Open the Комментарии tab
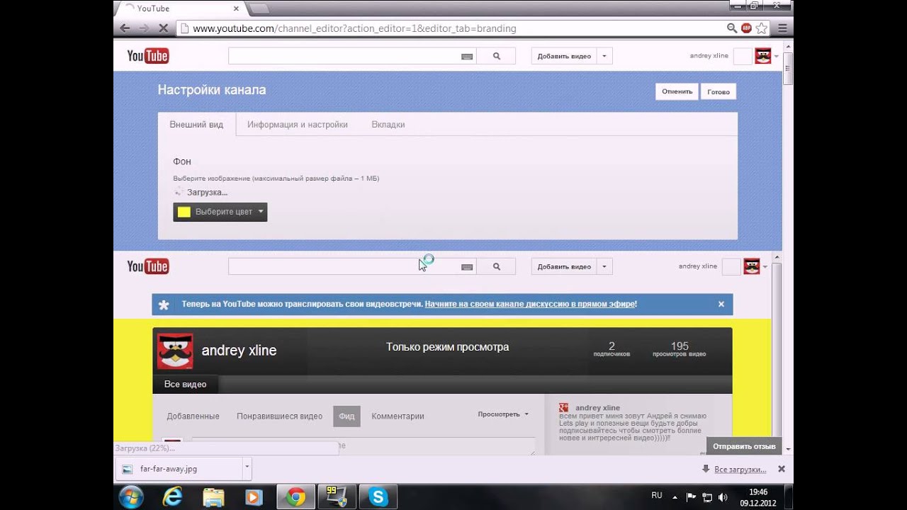This screenshot has width=907, height=510. 398,416
